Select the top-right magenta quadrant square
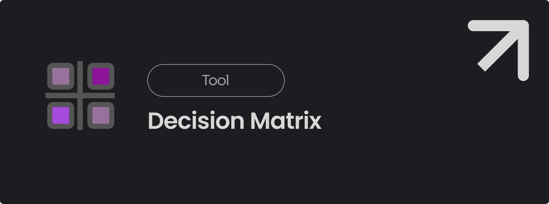Image resolution: width=549 pixels, height=204 pixels. coord(100,77)
